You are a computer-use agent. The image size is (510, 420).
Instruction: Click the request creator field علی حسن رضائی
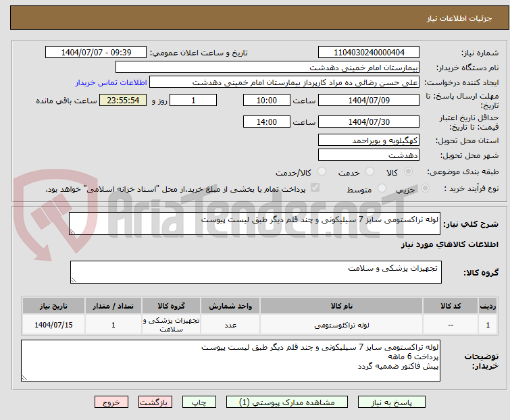[x=284, y=82]
